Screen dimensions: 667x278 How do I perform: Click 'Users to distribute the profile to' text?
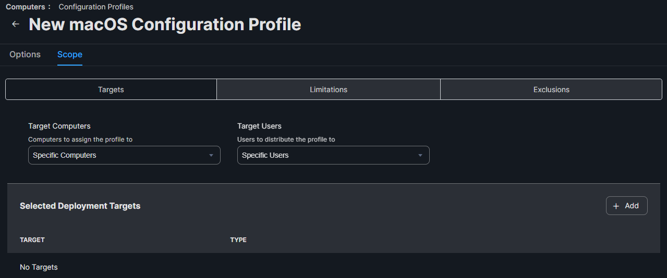point(286,140)
